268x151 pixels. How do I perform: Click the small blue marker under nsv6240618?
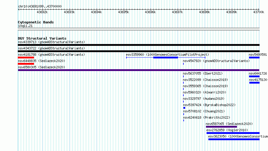click(x=184, y=120)
